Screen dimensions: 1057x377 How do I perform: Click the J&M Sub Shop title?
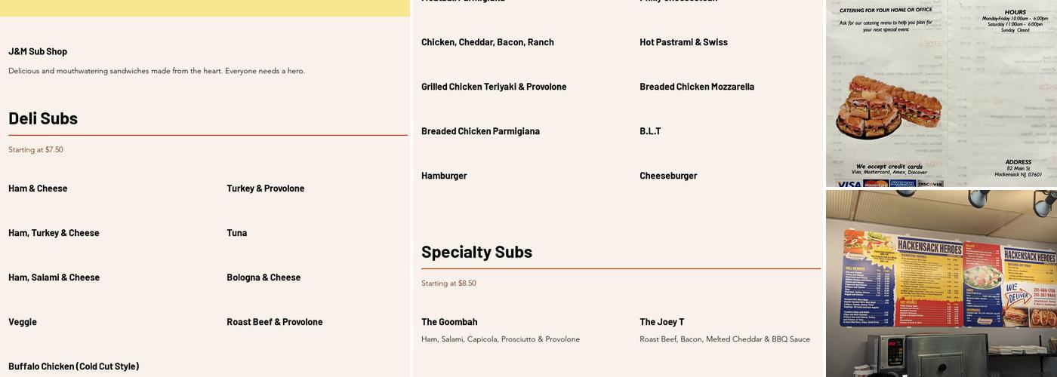[x=38, y=51]
